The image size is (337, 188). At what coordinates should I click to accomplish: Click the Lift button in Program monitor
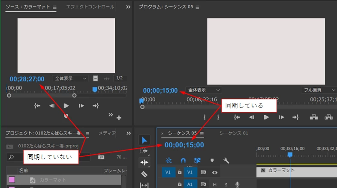tap(314, 117)
